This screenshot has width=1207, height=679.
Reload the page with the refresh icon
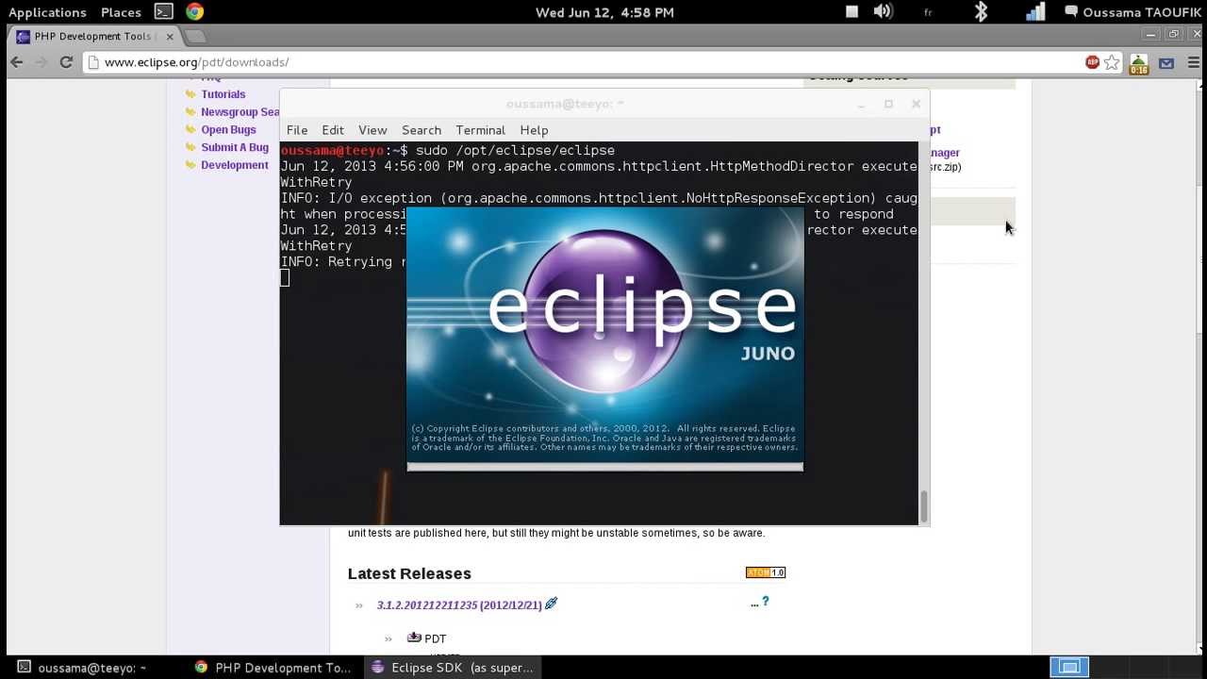coord(66,62)
